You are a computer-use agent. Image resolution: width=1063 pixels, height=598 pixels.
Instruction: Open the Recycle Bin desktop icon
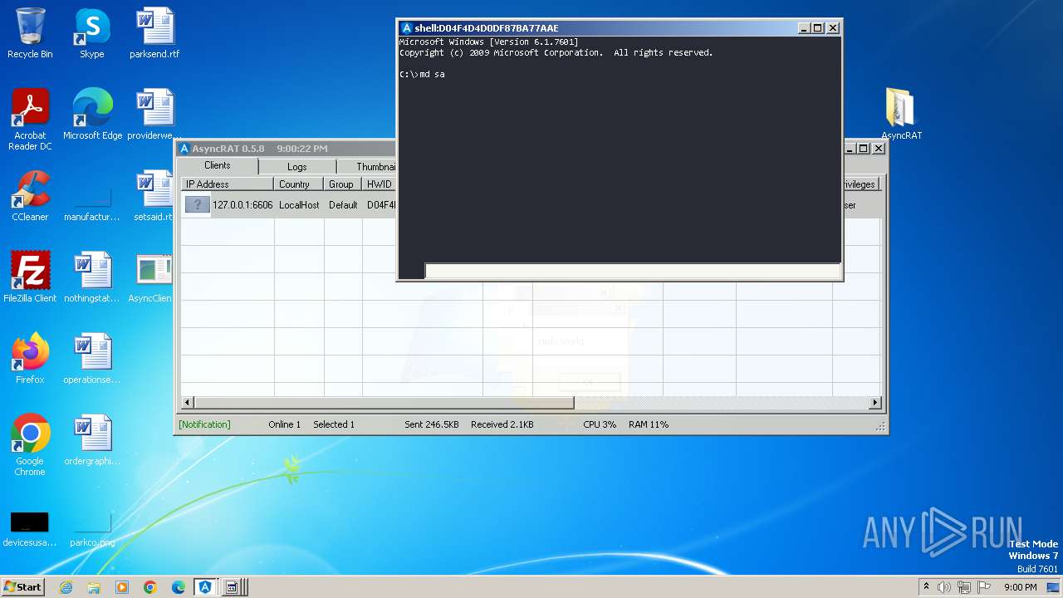point(30,33)
